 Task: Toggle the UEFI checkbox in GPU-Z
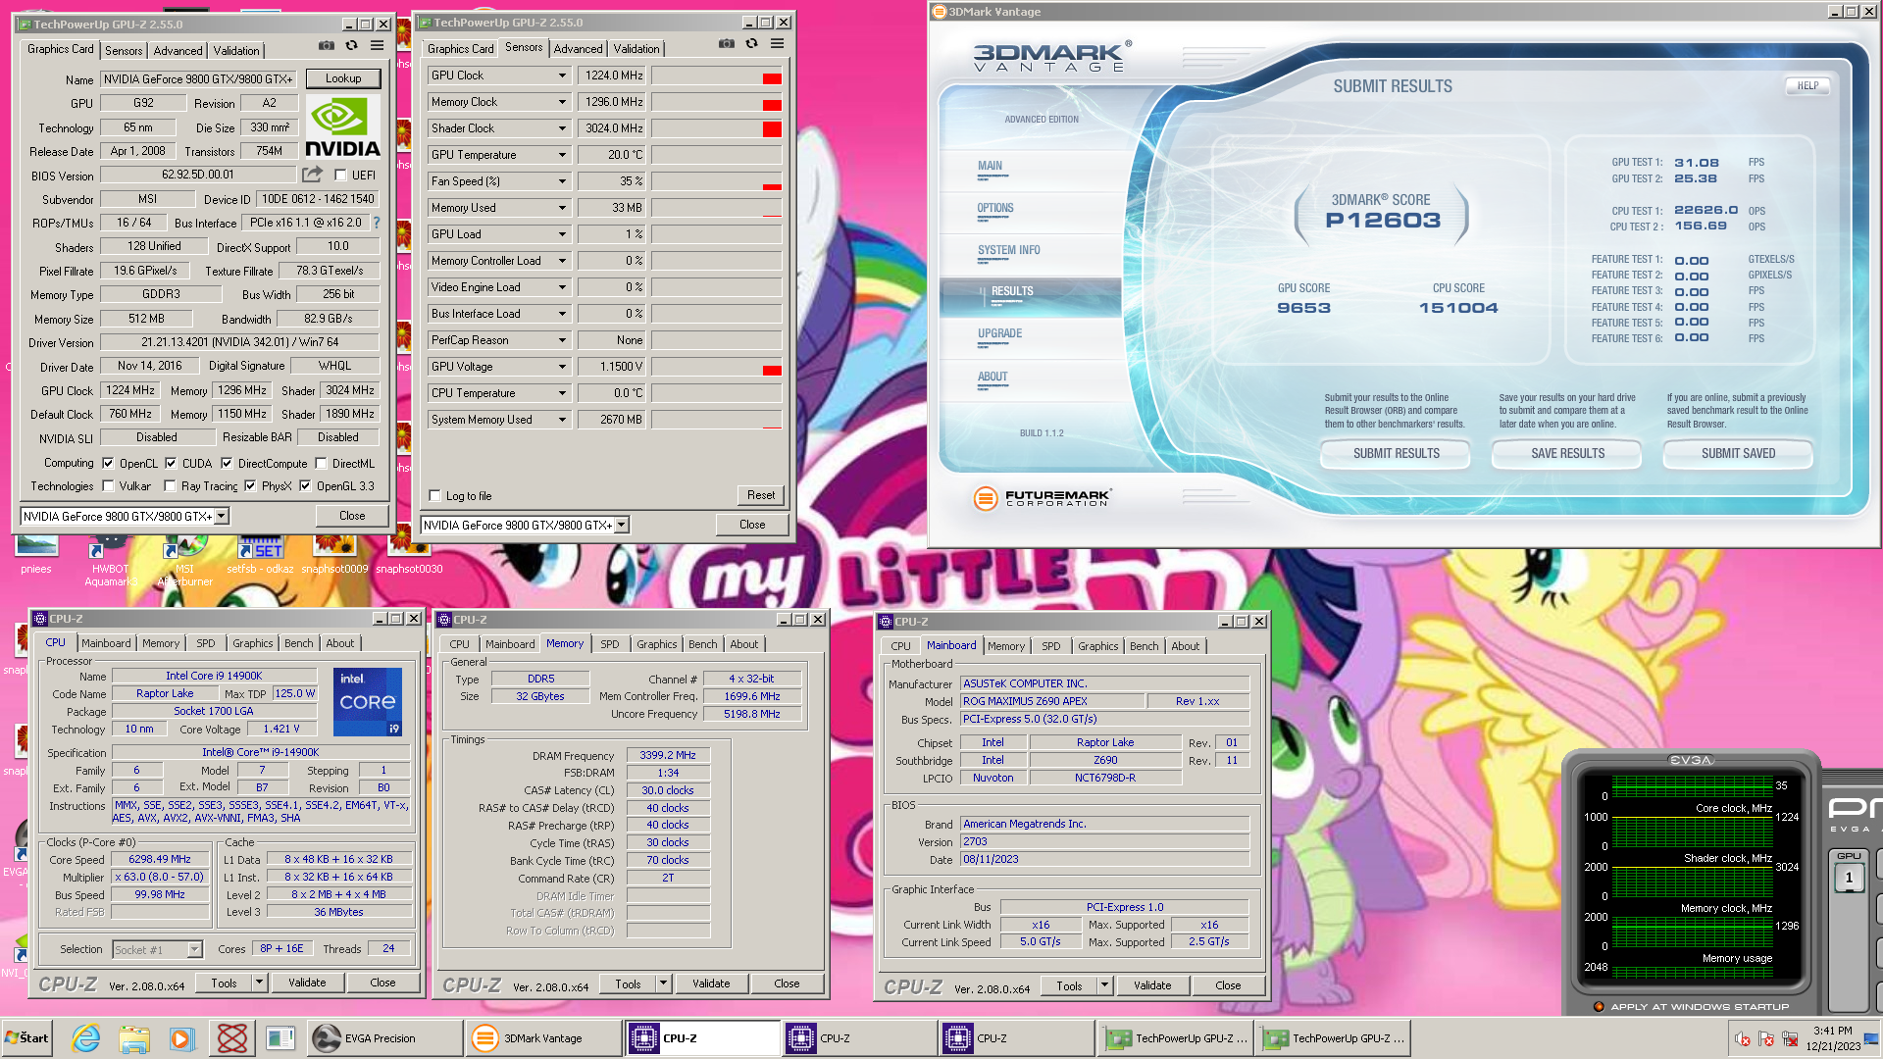[340, 176]
